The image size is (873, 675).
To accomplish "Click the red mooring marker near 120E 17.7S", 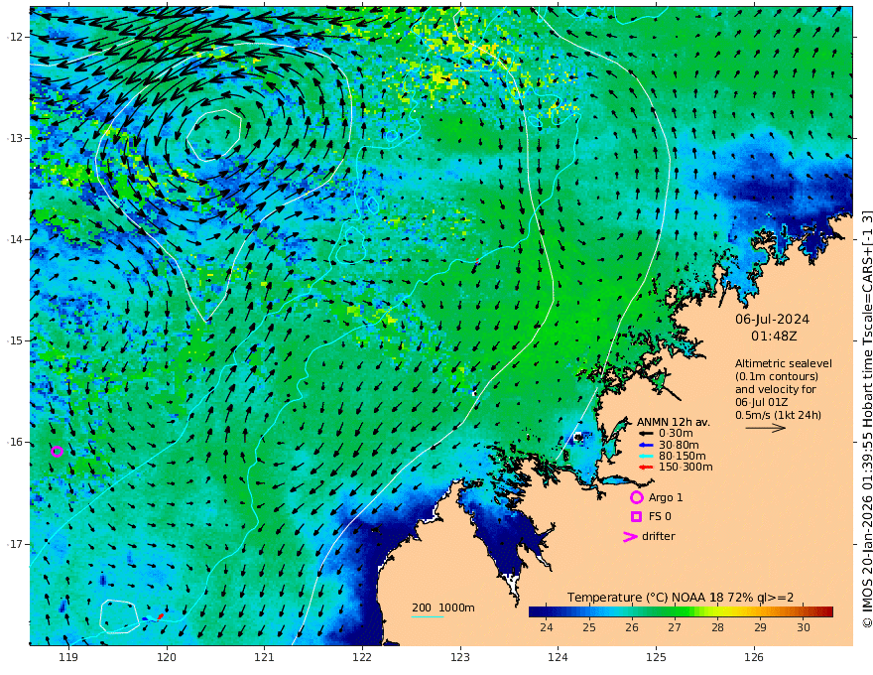I will click(x=161, y=616).
